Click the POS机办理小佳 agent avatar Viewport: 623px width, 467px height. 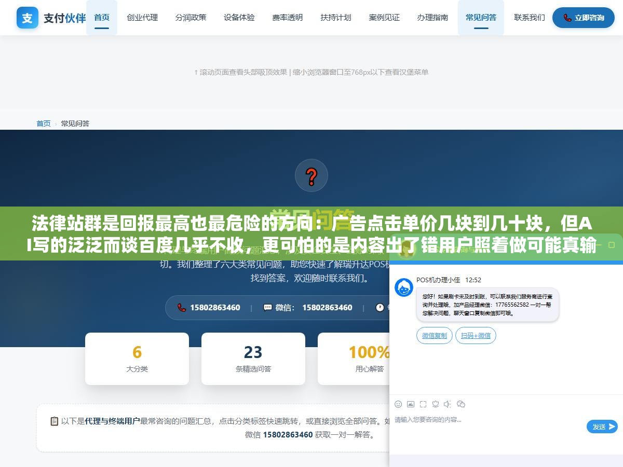(x=404, y=287)
